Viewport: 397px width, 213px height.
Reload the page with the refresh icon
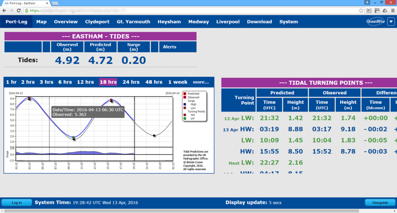(19, 11)
